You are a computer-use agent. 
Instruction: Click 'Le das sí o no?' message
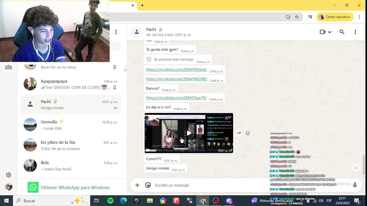click(x=167, y=107)
